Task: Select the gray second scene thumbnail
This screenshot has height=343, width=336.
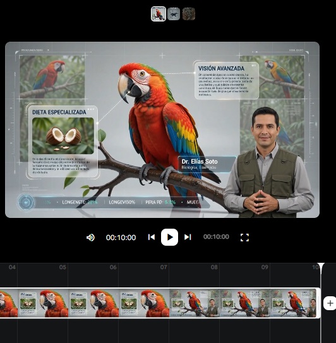Action: click(x=174, y=14)
